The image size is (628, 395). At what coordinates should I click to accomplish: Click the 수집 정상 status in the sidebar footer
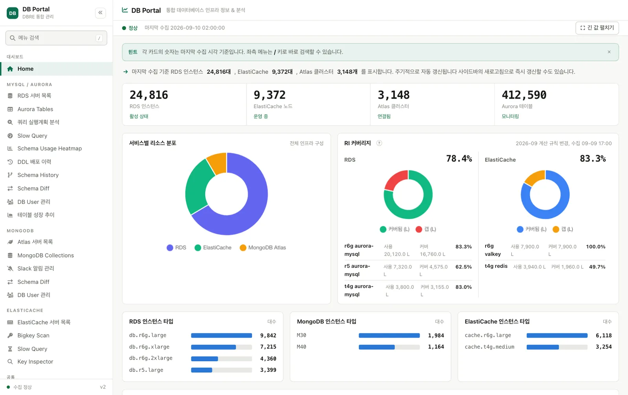(x=19, y=387)
